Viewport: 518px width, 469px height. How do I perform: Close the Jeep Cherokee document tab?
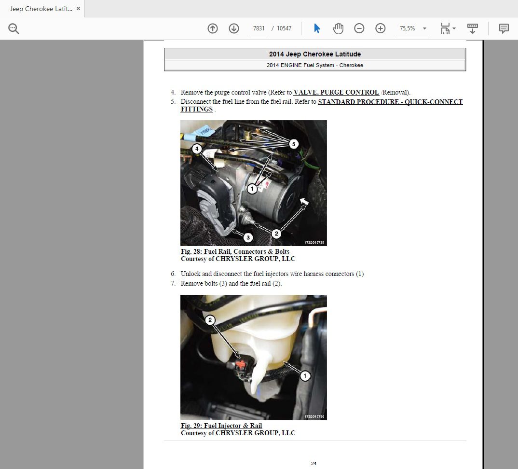(78, 9)
